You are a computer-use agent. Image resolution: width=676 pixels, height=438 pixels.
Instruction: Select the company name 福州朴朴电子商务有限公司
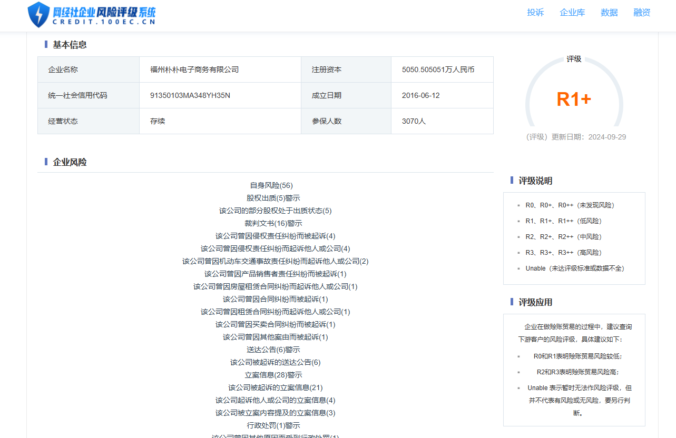(x=194, y=69)
